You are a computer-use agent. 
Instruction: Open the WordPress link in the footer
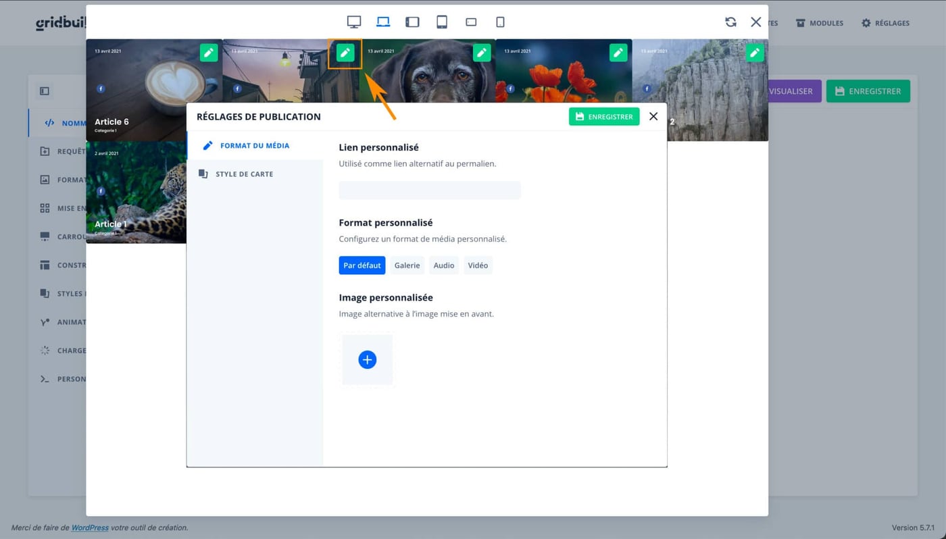tap(90, 528)
